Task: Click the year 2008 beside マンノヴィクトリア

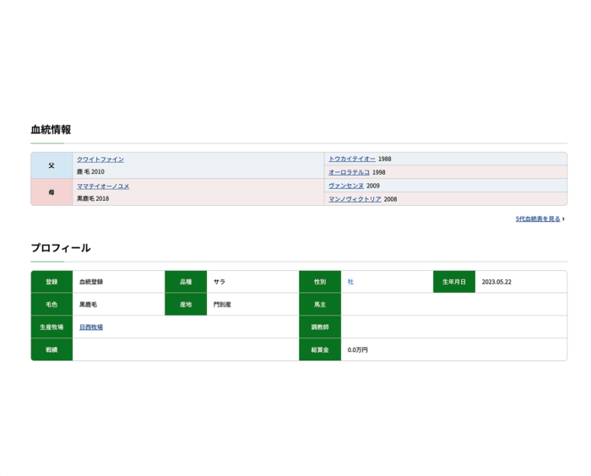Action: pyautogui.click(x=390, y=199)
